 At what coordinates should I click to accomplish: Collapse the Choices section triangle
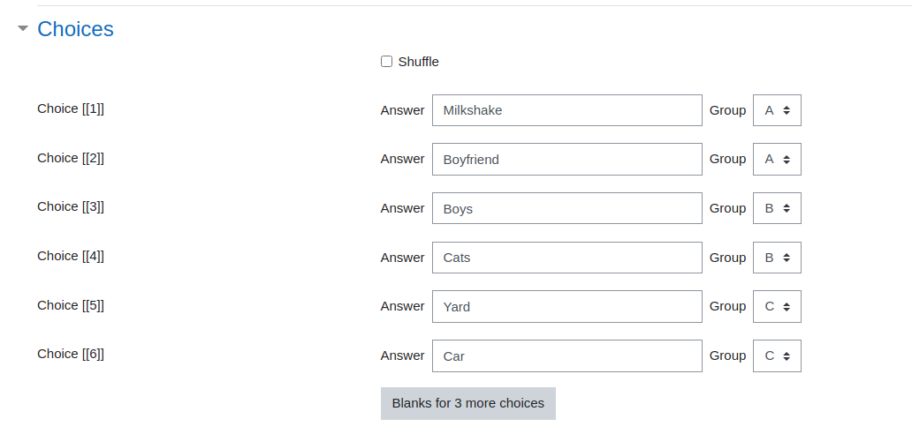(x=23, y=28)
